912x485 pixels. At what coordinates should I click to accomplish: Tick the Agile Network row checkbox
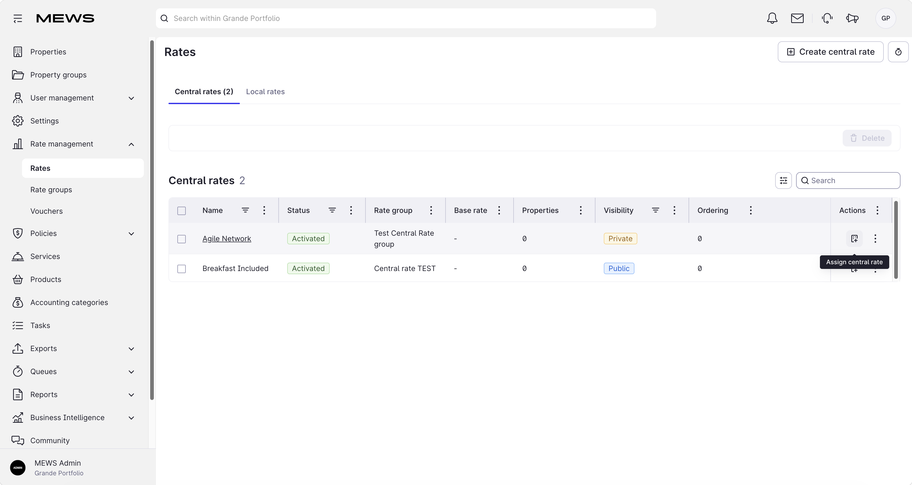coord(182,239)
